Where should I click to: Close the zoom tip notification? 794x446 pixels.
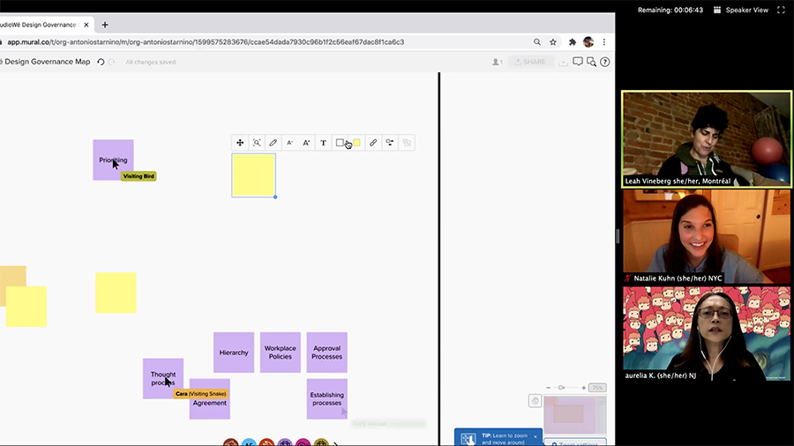tap(535, 436)
